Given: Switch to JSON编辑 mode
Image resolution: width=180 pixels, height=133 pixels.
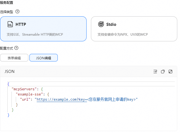Looking at the screenshot, I should (44, 58).
